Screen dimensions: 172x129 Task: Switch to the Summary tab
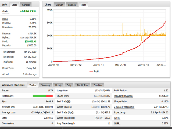(45, 85)
